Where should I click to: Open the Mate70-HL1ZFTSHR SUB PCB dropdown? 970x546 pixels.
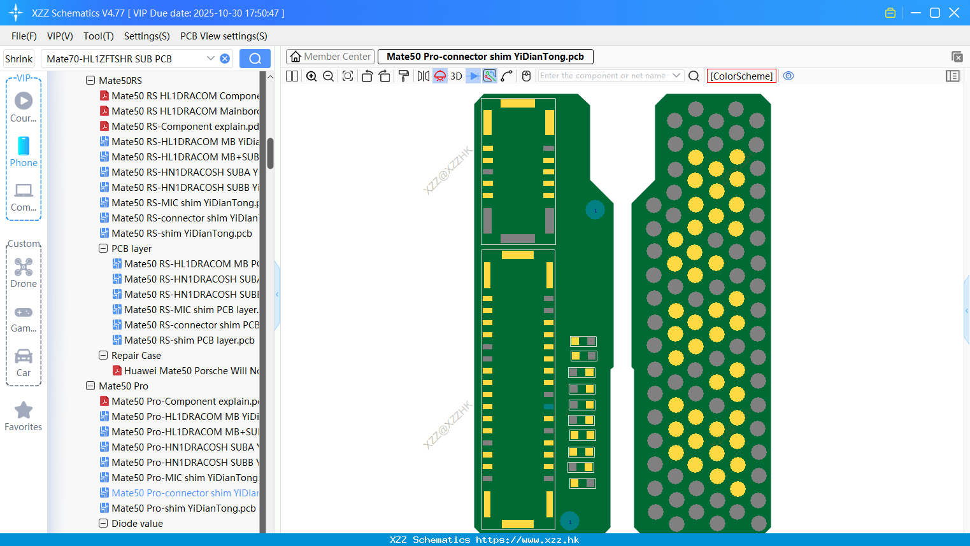210,59
